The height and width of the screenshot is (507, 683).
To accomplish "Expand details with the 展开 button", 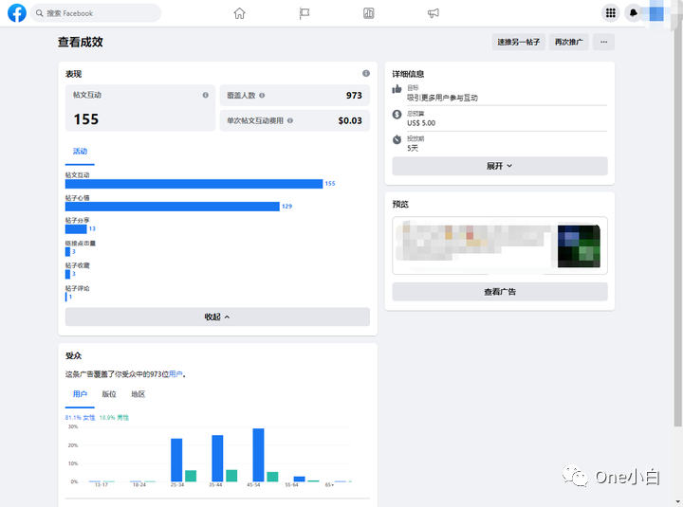I will (500, 166).
